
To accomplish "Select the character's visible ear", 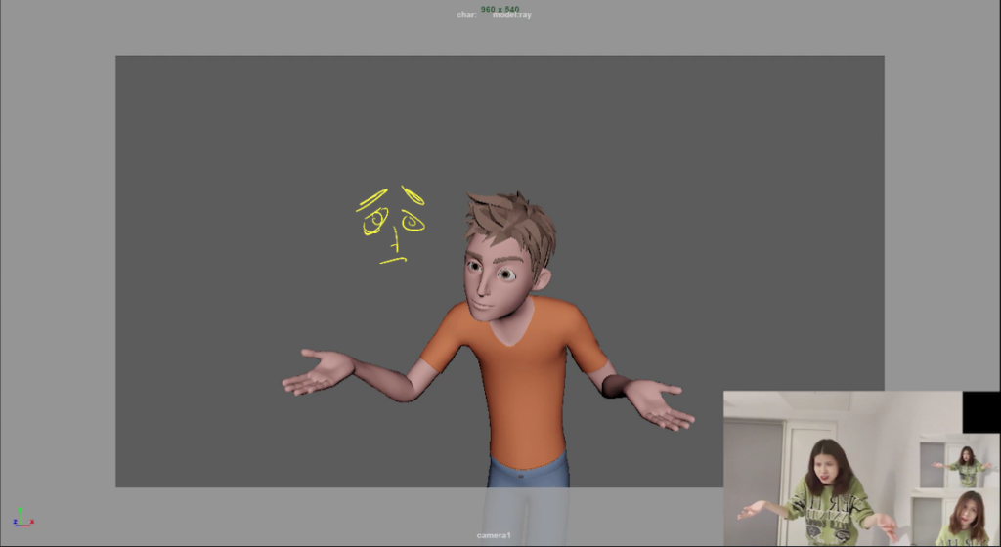I will click(x=543, y=278).
